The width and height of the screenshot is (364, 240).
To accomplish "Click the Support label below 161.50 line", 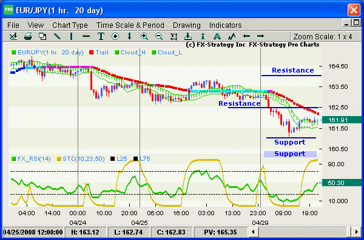I will (x=290, y=142).
